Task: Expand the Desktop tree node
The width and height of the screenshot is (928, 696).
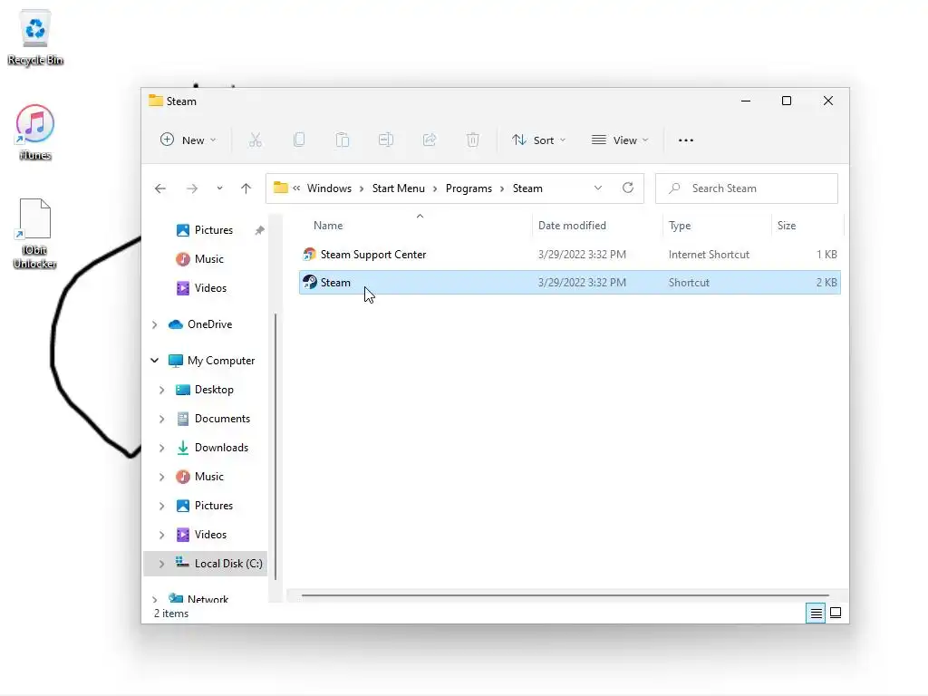Action: pos(161,390)
